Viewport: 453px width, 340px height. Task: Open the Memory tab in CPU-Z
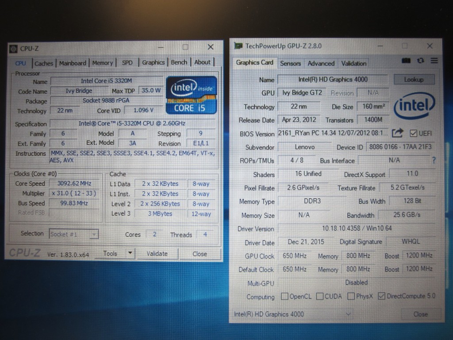tap(103, 63)
